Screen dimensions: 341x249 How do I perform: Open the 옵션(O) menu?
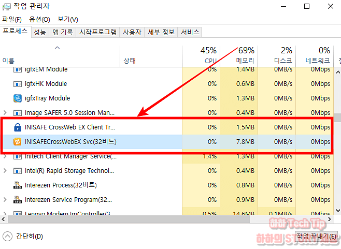(39, 20)
